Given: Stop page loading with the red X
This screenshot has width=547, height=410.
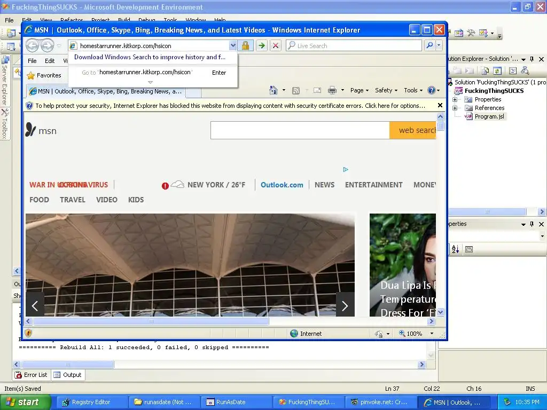Looking at the screenshot, I should click(276, 46).
